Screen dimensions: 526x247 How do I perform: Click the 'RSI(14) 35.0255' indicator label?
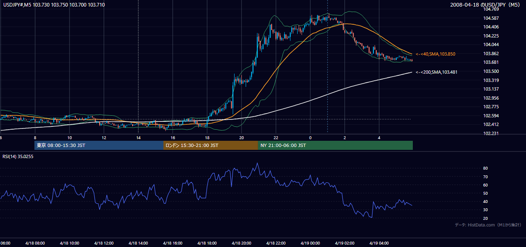(18, 156)
